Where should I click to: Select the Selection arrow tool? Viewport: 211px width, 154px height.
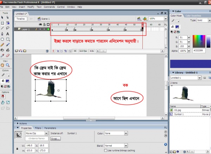tap(2, 17)
